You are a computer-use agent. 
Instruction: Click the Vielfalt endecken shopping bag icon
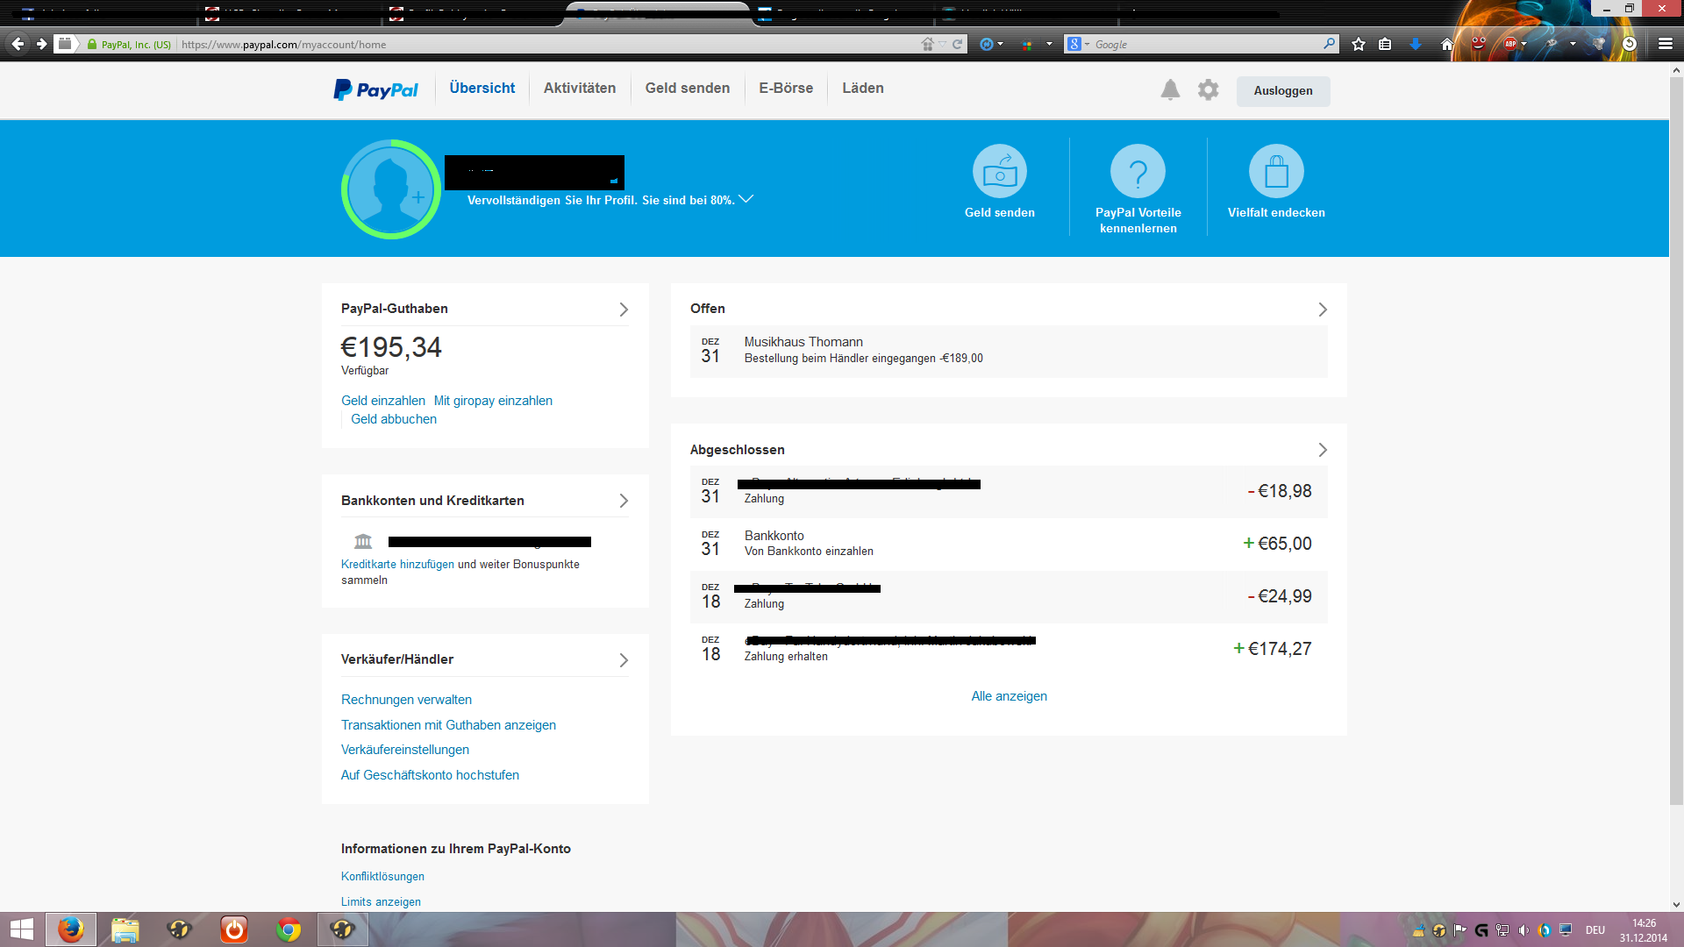[1276, 171]
